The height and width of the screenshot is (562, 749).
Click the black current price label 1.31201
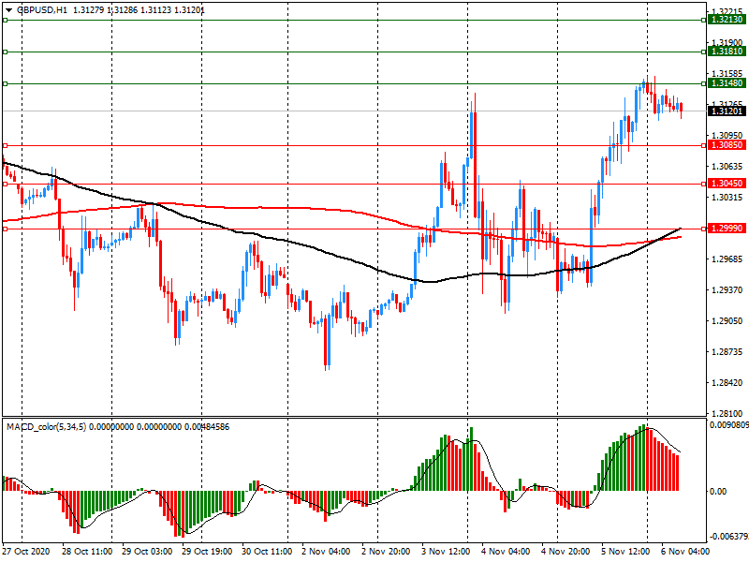click(727, 111)
